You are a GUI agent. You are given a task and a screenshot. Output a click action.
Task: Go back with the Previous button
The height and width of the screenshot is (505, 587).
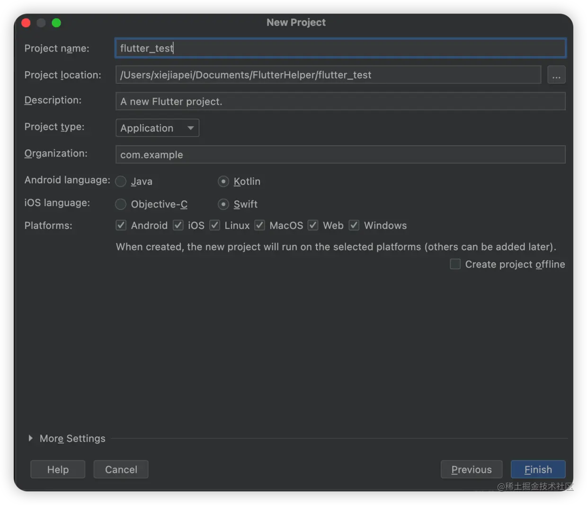pos(471,470)
